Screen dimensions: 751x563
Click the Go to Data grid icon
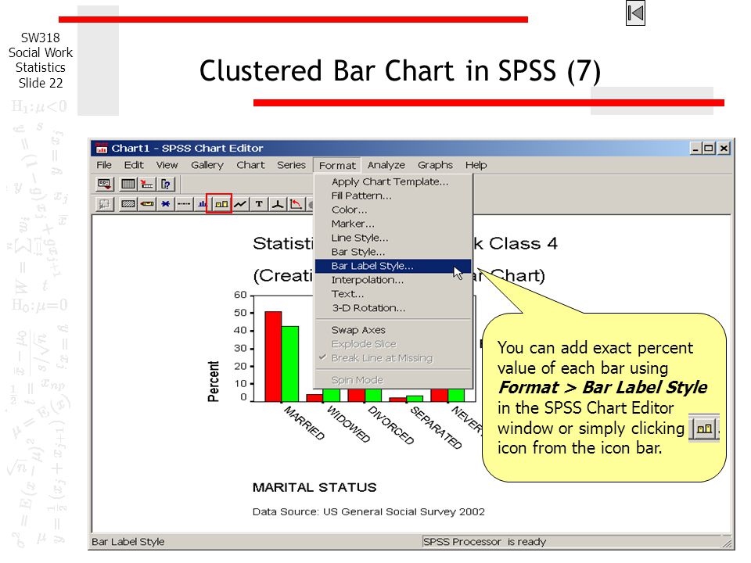coord(128,184)
